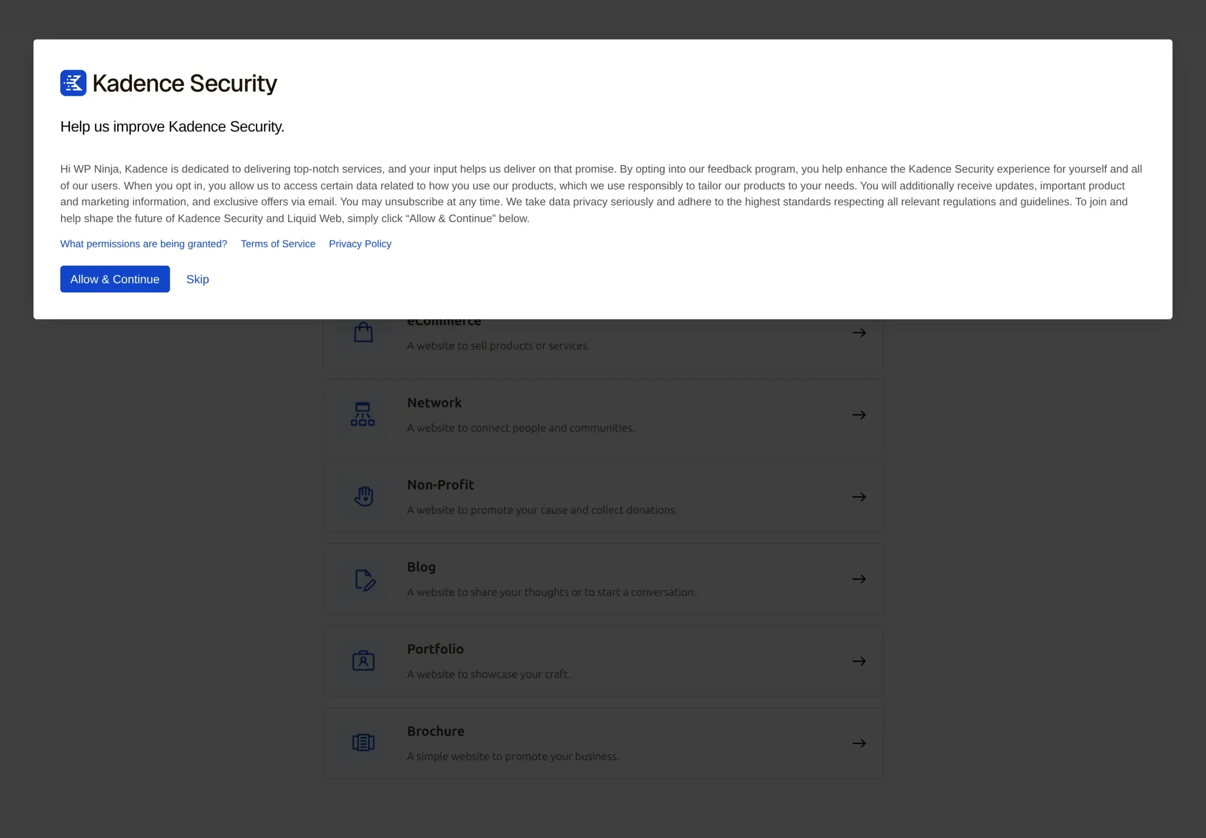Open What permissions are being granted link
Image resolution: width=1206 pixels, height=838 pixels.
coord(144,244)
